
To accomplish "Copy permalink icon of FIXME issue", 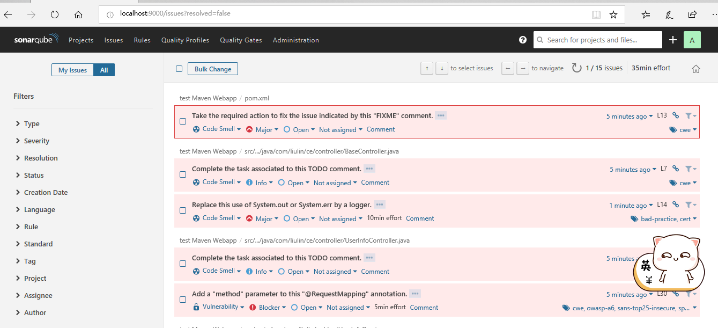I will pyautogui.click(x=676, y=115).
